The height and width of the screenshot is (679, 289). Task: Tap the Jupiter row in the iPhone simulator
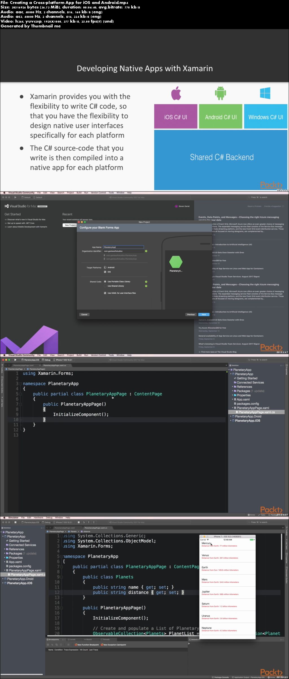coord(227,593)
